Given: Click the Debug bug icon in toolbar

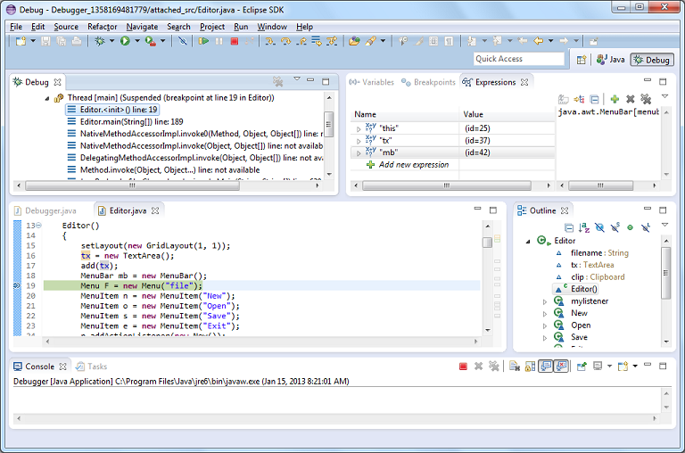Looking at the screenshot, I should [100, 41].
